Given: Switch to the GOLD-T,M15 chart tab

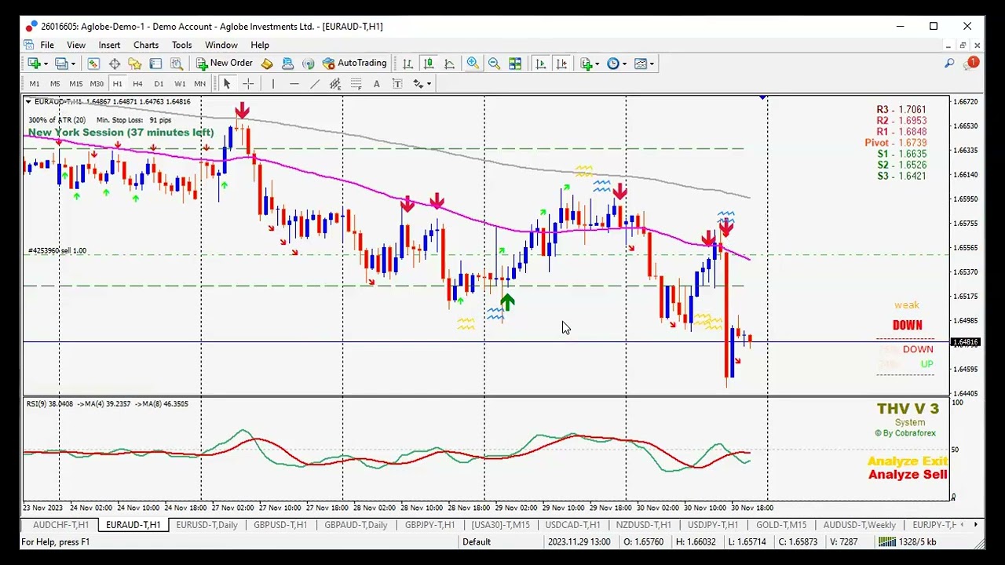Looking at the screenshot, I should click(x=781, y=525).
